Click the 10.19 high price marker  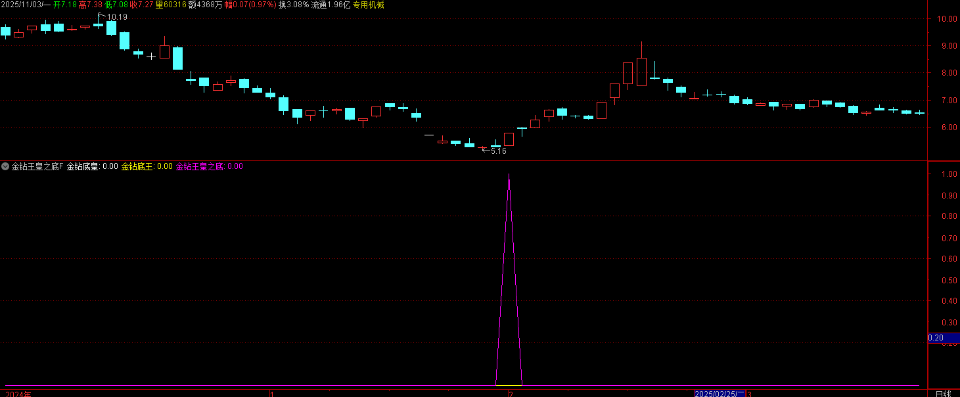point(116,17)
